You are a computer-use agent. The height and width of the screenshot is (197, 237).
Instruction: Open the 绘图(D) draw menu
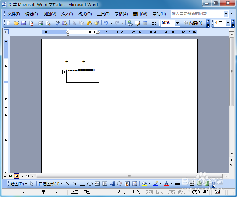[19, 184]
